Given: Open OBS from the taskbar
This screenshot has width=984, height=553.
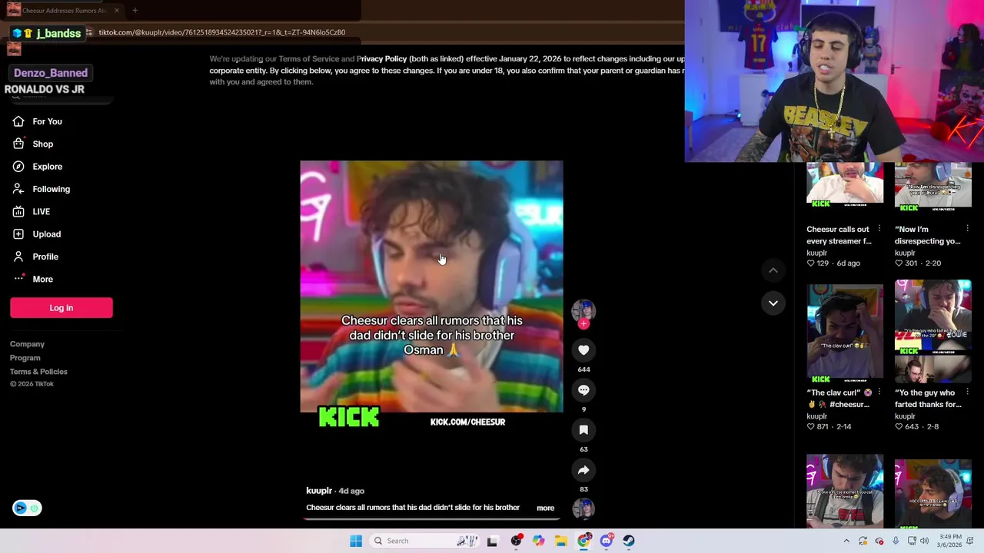Looking at the screenshot, I should [516, 541].
